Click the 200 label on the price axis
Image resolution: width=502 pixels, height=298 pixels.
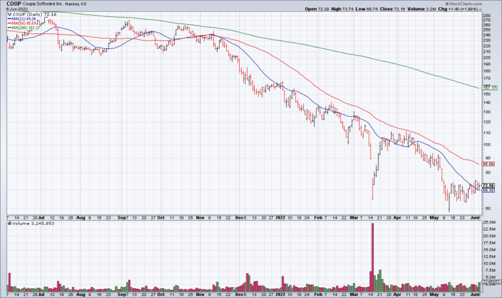click(x=486, y=58)
